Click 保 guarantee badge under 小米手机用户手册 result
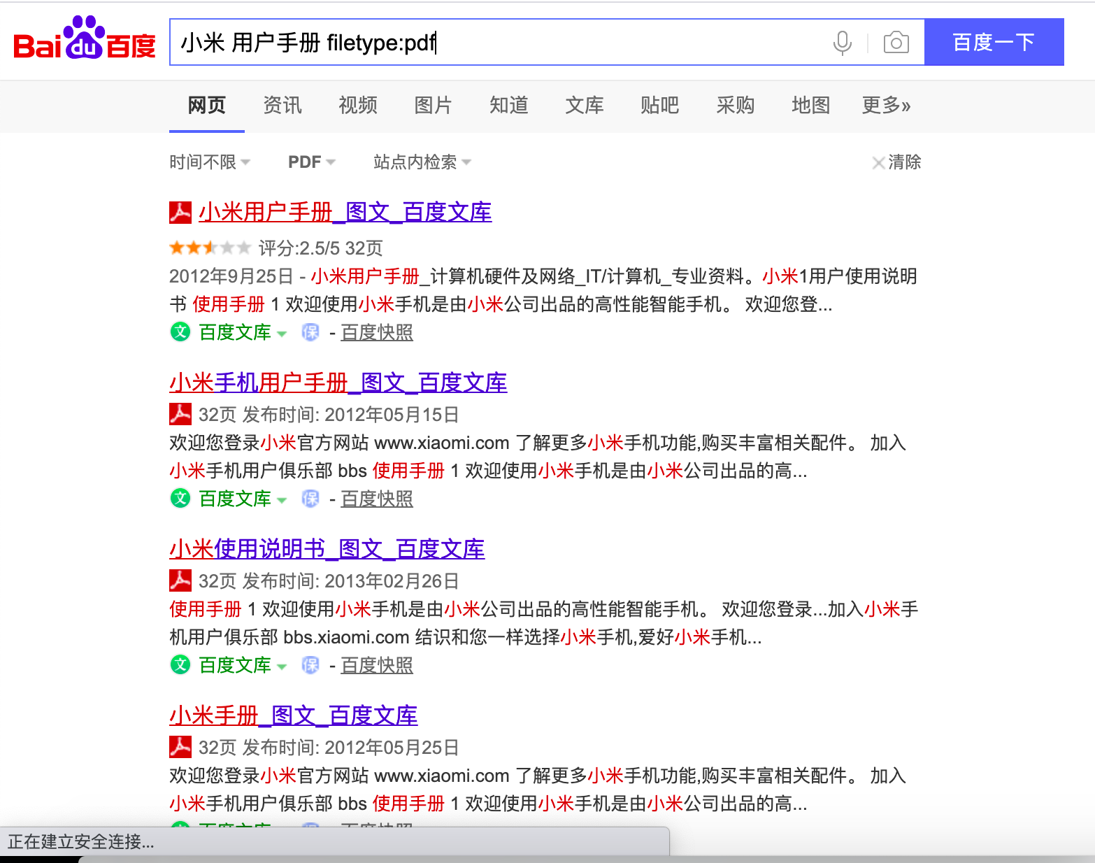The image size is (1095, 863). 310,498
